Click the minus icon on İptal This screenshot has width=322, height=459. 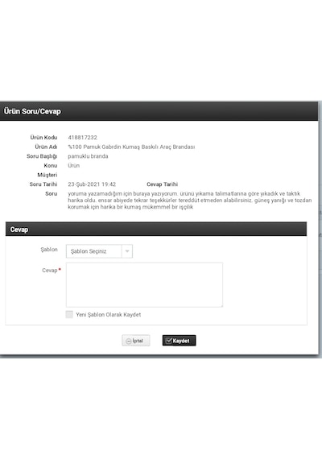128,341
